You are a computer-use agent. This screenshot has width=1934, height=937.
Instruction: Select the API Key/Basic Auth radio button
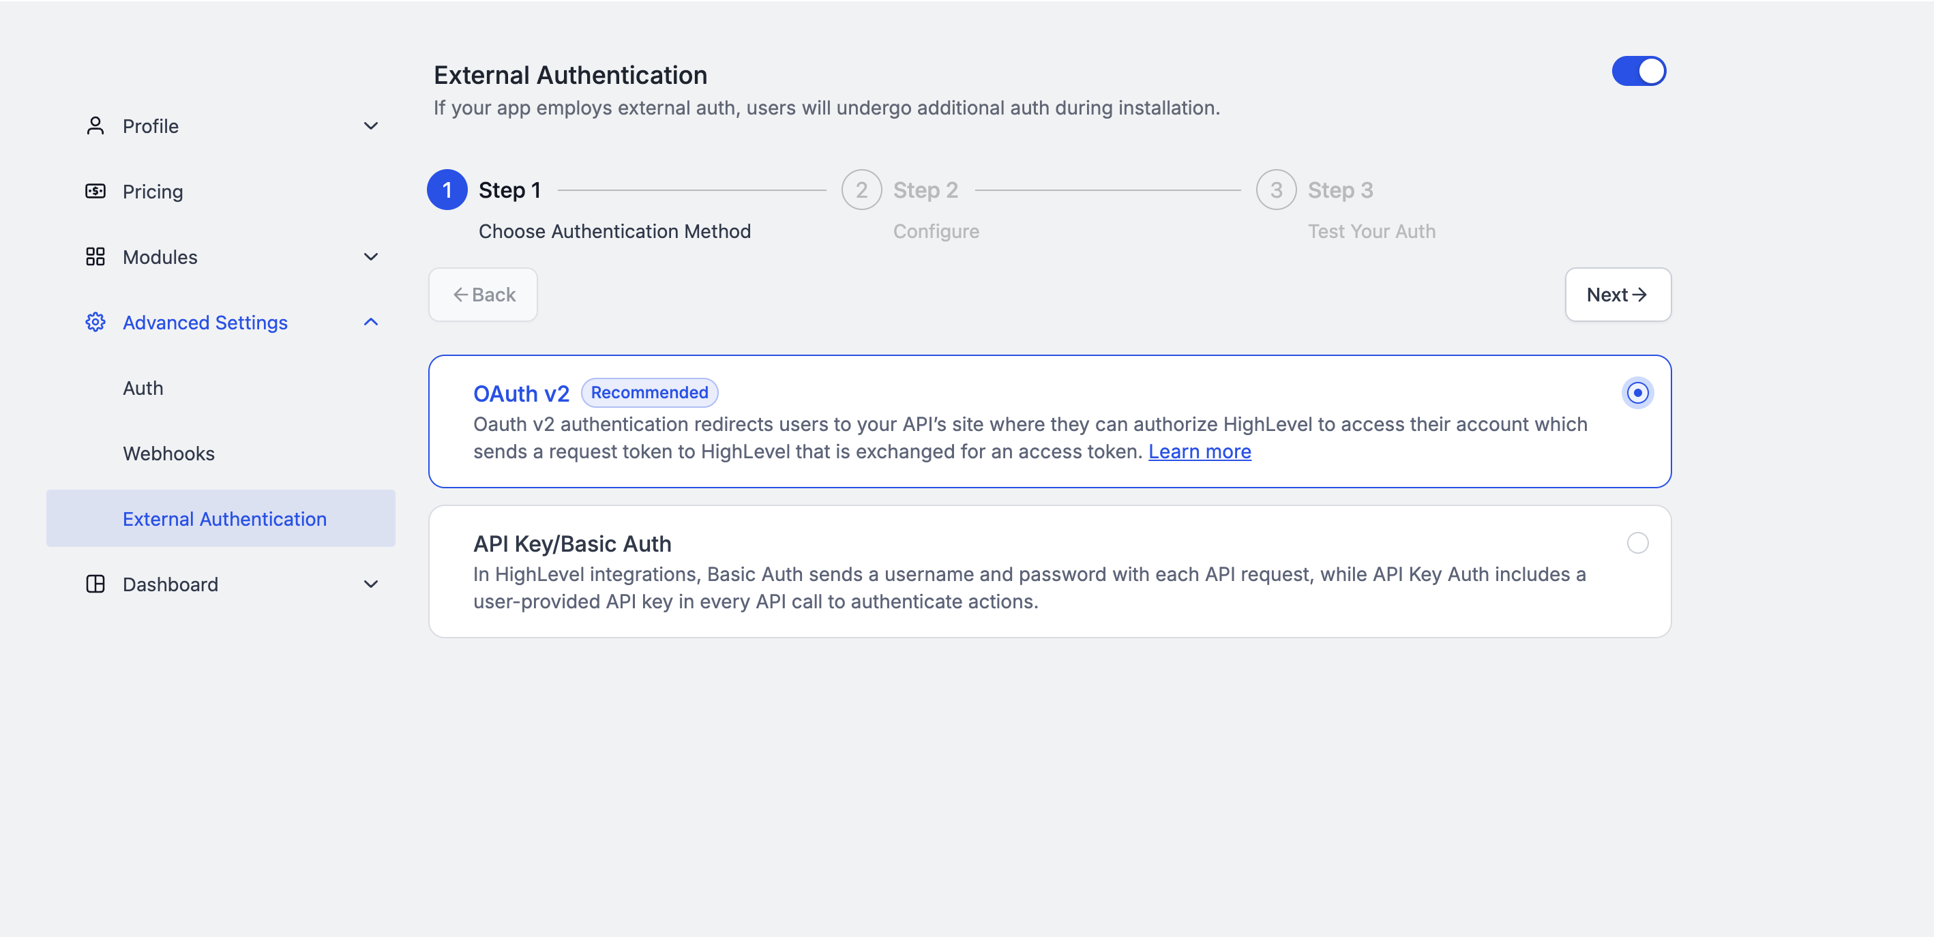[1637, 543]
